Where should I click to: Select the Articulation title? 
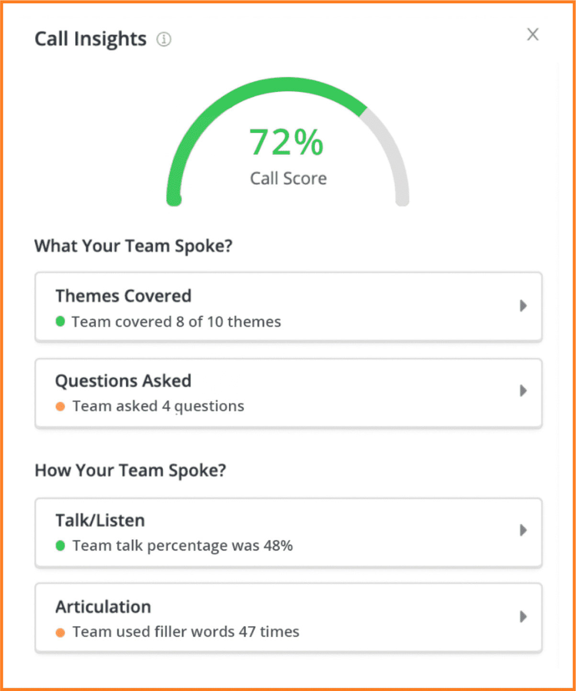[x=103, y=607]
